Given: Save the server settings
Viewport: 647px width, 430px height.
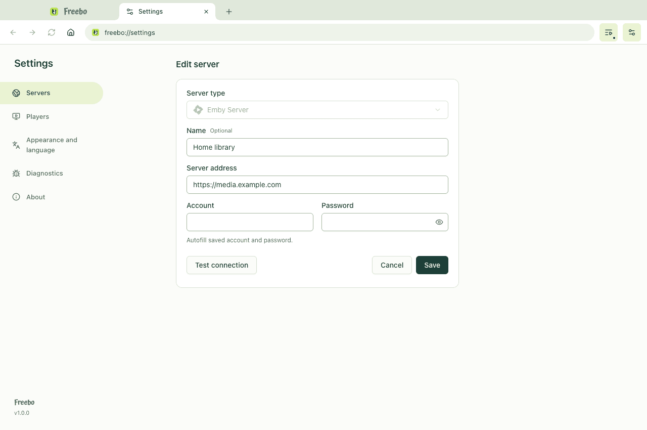Looking at the screenshot, I should pos(432,265).
